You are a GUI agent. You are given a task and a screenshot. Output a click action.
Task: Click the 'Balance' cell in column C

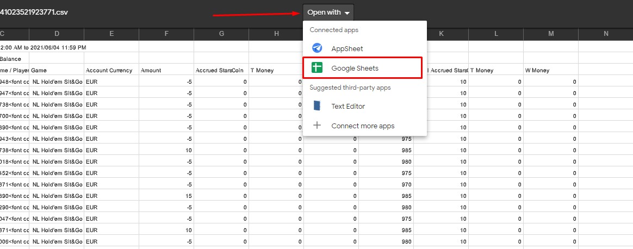tap(15, 59)
